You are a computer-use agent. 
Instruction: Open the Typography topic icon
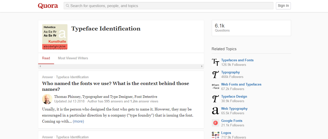tap(215, 74)
